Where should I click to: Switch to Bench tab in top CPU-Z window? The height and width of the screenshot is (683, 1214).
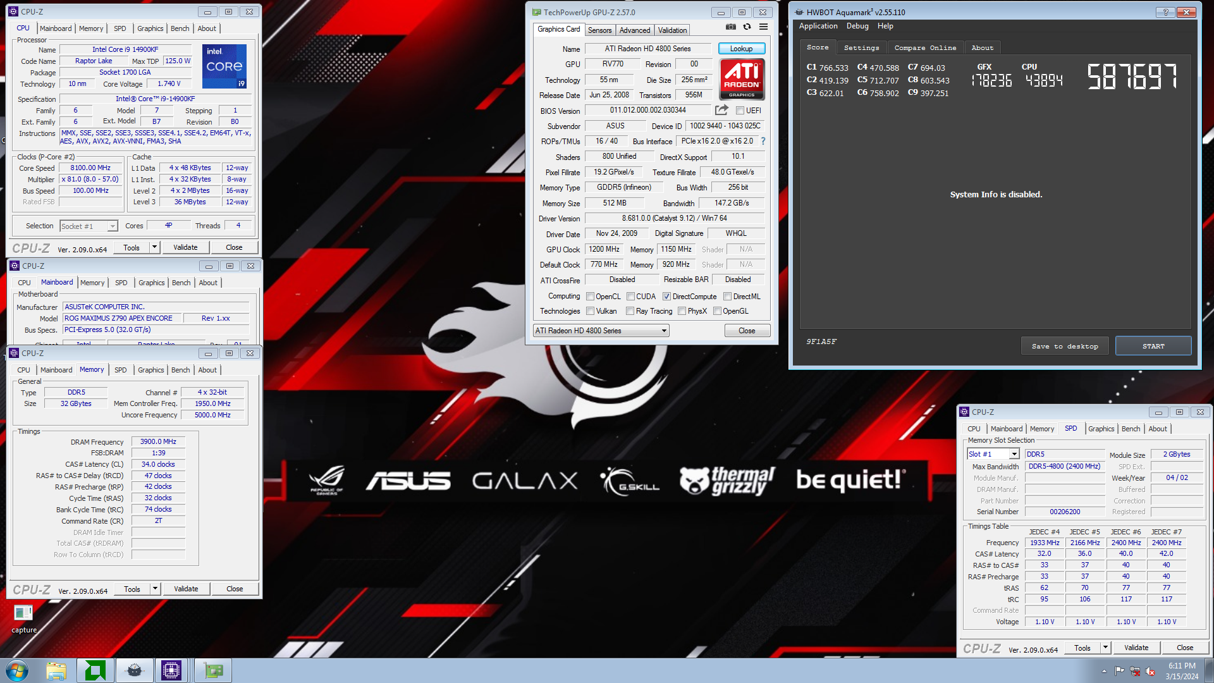coord(180,28)
